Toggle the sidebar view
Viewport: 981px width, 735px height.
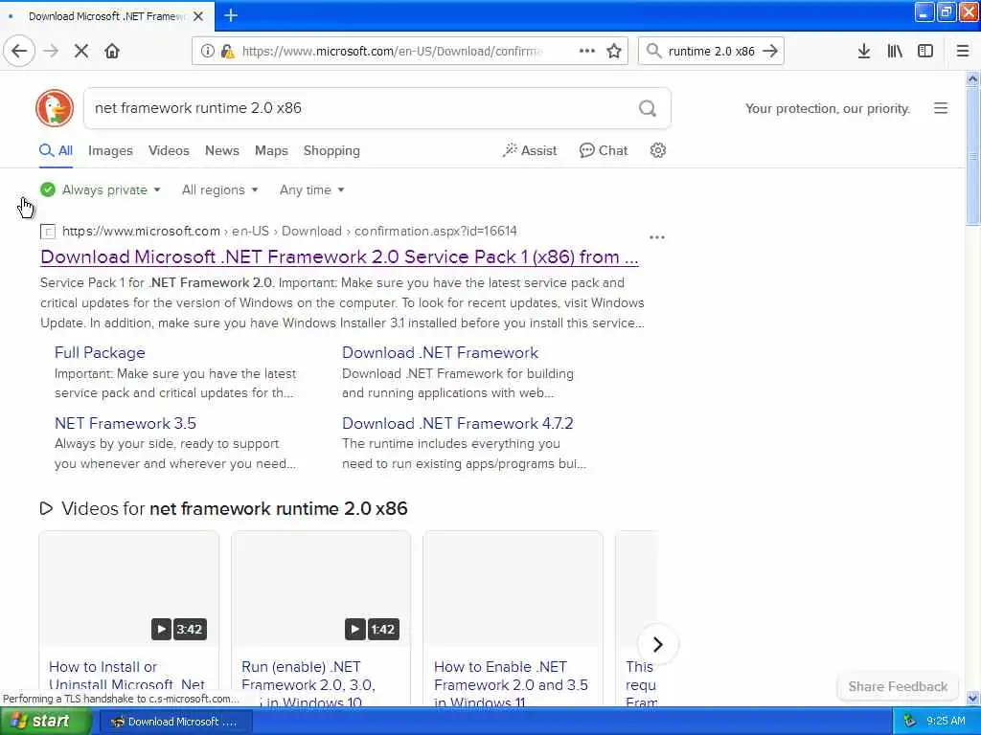click(x=925, y=52)
